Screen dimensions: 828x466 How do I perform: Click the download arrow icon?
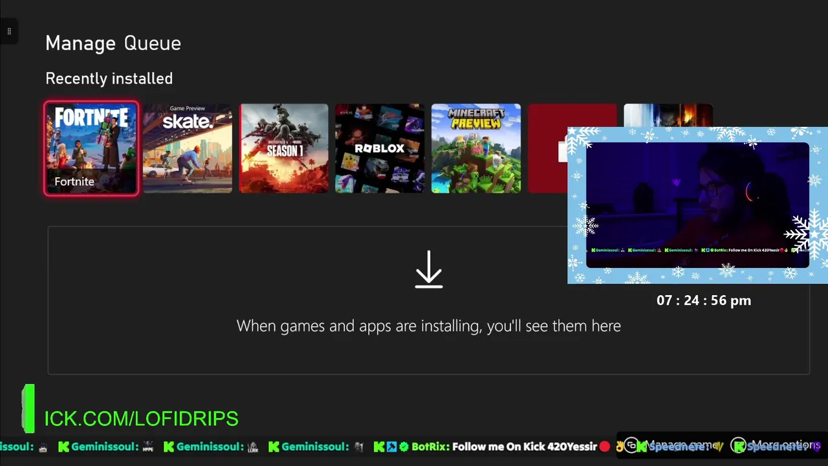coord(429,269)
